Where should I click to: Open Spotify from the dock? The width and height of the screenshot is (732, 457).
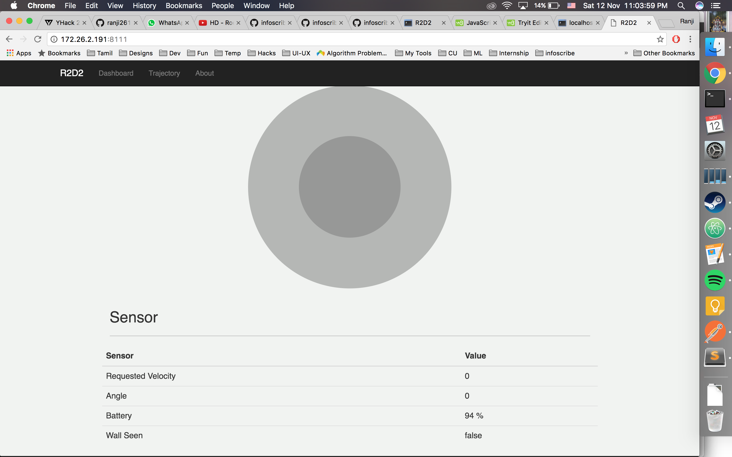pyautogui.click(x=715, y=280)
